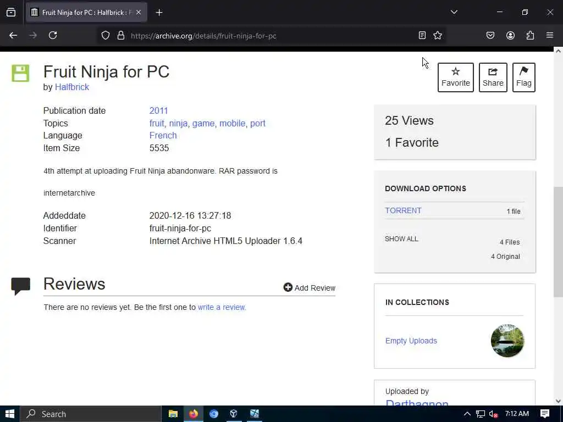Open browser extensions puzzle icon
This screenshot has width=563, height=422.
pos(530,35)
